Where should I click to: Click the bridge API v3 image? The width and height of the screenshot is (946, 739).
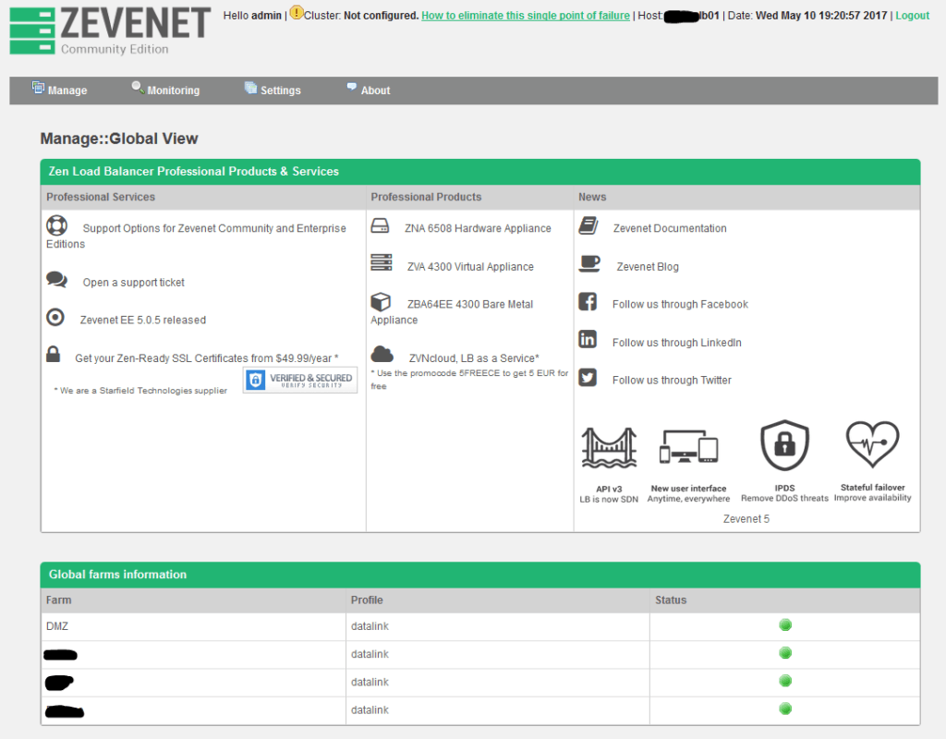click(x=609, y=448)
